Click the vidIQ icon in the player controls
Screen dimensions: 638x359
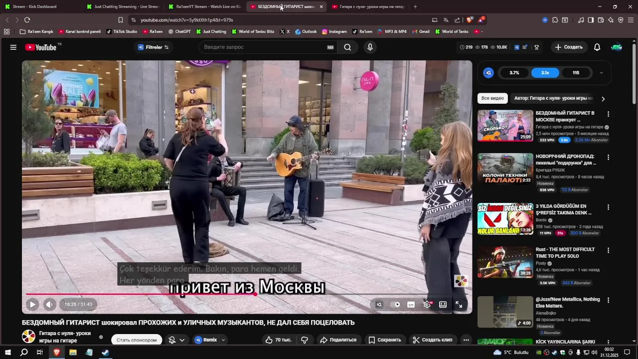coord(379,304)
